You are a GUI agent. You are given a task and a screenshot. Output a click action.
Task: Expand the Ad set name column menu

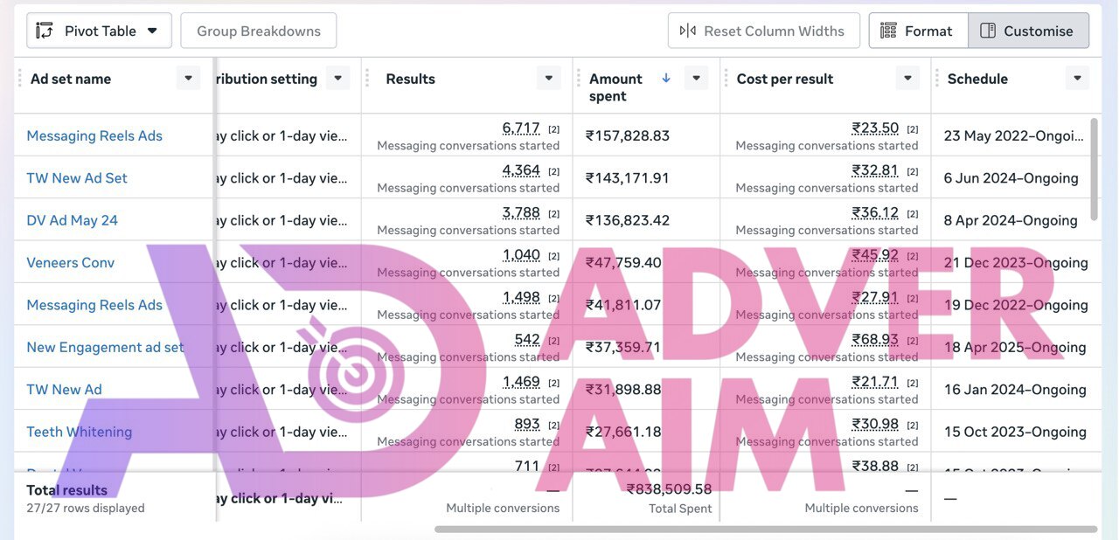188,79
